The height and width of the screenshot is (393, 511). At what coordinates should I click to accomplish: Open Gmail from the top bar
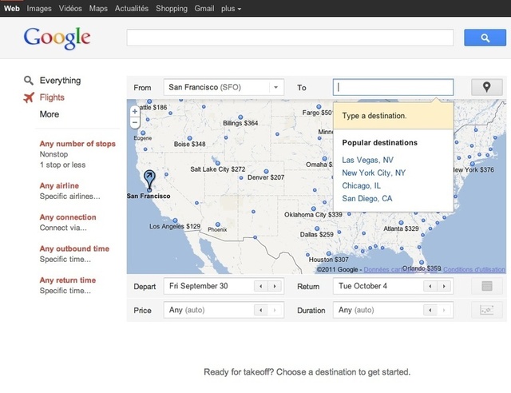(204, 8)
